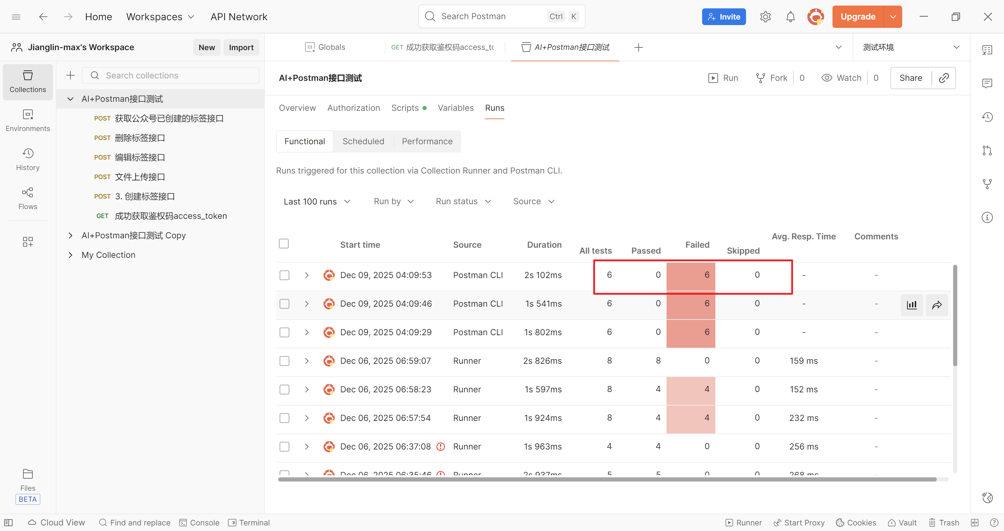Open the settings gear icon
This screenshot has height=531, width=1004.
tap(765, 17)
